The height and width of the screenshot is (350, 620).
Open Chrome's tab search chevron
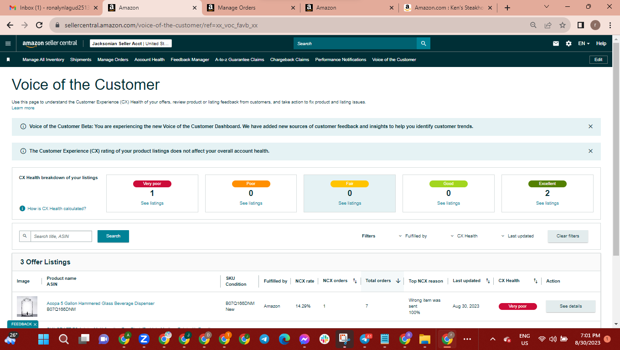click(547, 7)
